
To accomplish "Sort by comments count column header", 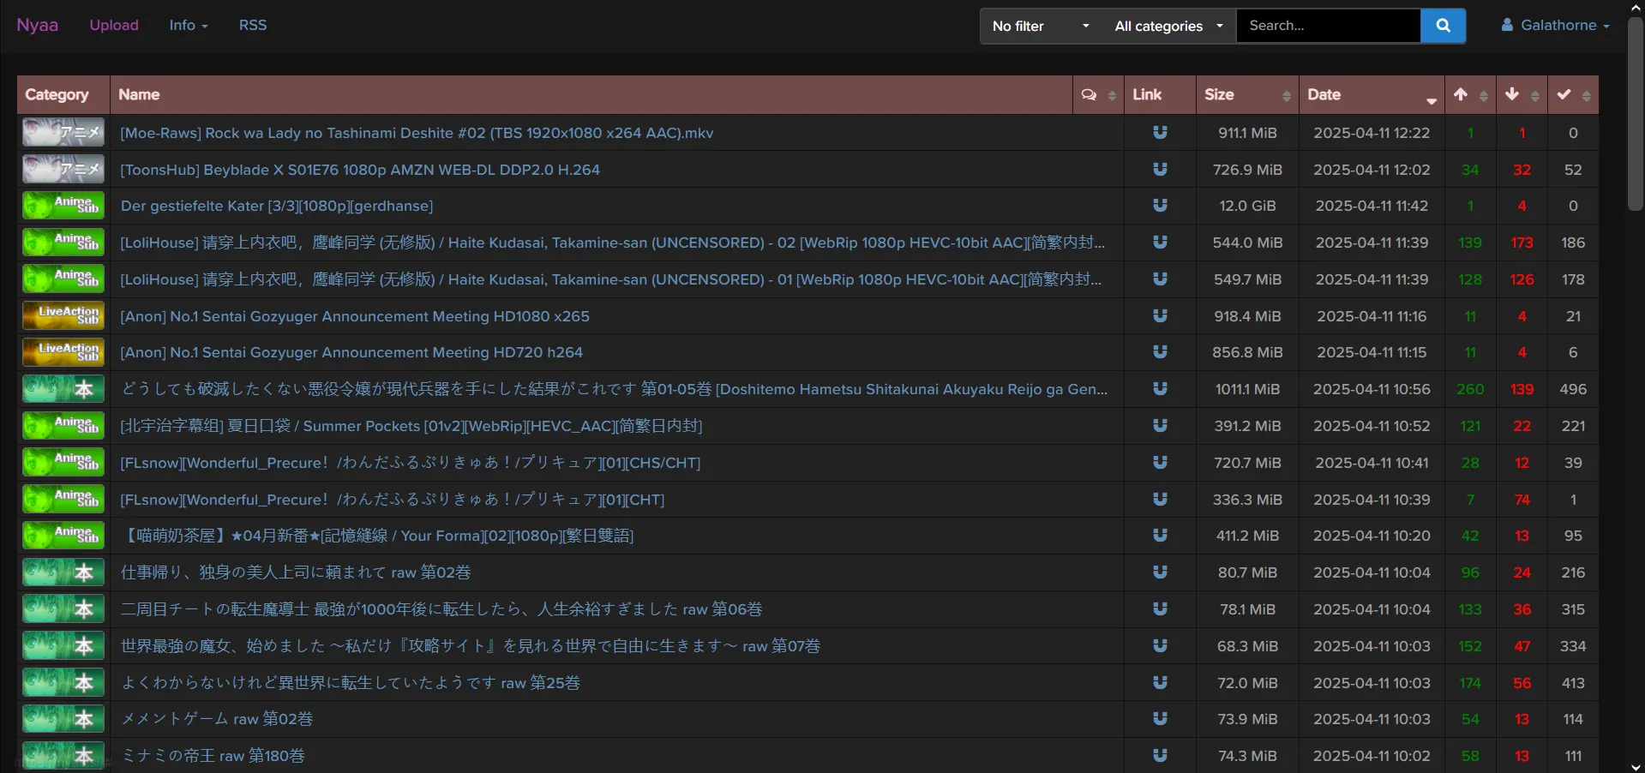I will point(1098,95).
